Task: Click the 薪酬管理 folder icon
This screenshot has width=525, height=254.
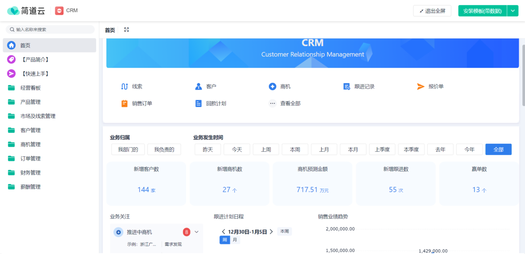Action: pyautogui.click(x=11, y=187)
